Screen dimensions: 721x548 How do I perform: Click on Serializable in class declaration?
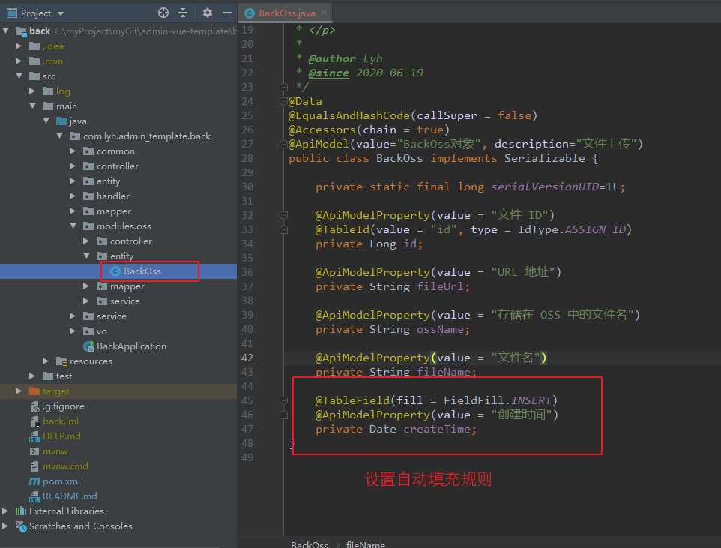point(544,158)
